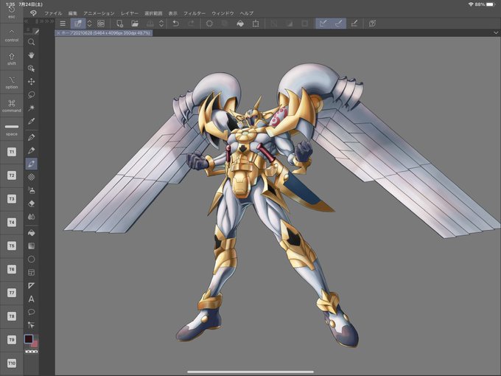Click the New document icon
Viewport: 501px width, 376px height.
point(119,24)
